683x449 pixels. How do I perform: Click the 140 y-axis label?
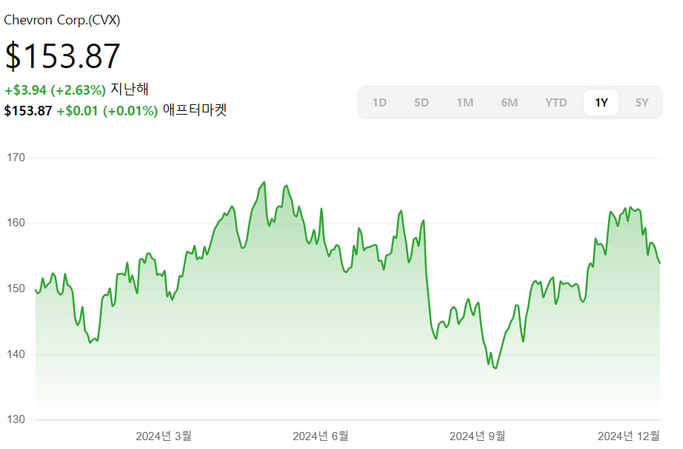point(16,354)
